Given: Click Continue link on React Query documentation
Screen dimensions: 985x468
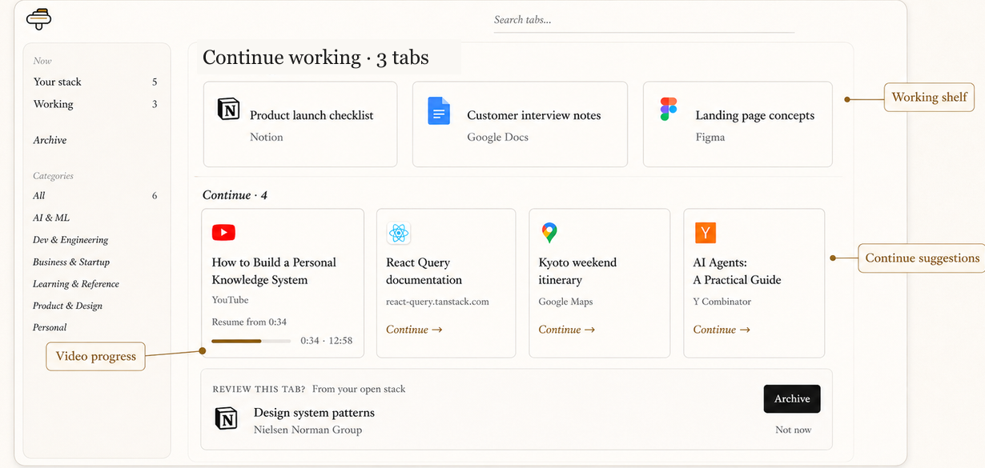Looking at the screenshot, I should pos(414,330).
